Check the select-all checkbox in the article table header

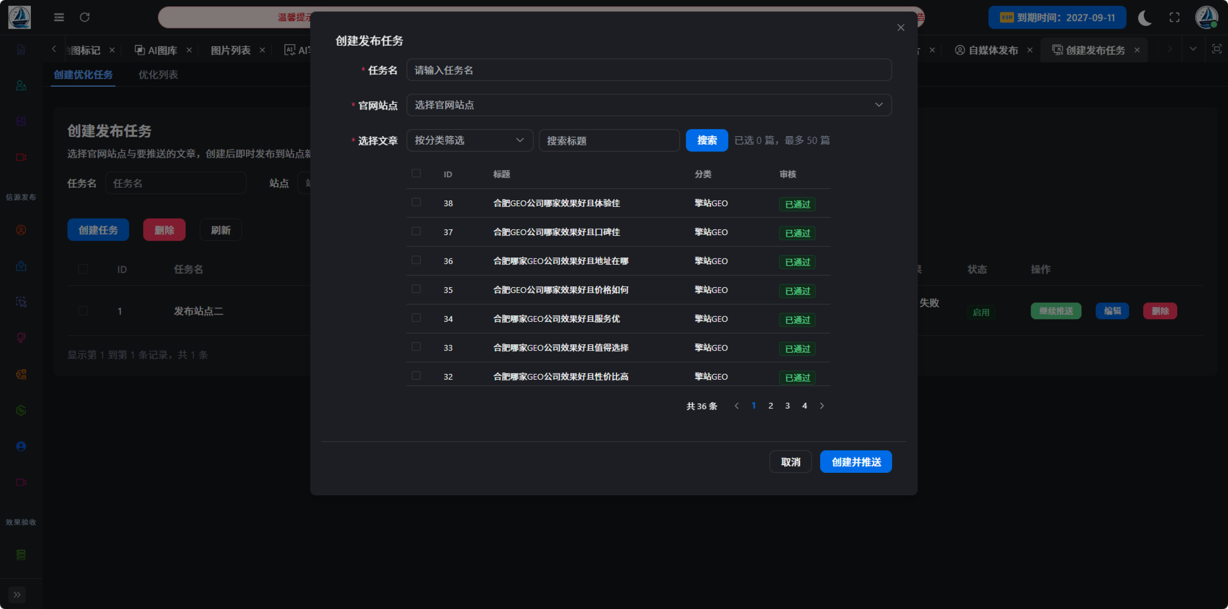click(416, 173)
